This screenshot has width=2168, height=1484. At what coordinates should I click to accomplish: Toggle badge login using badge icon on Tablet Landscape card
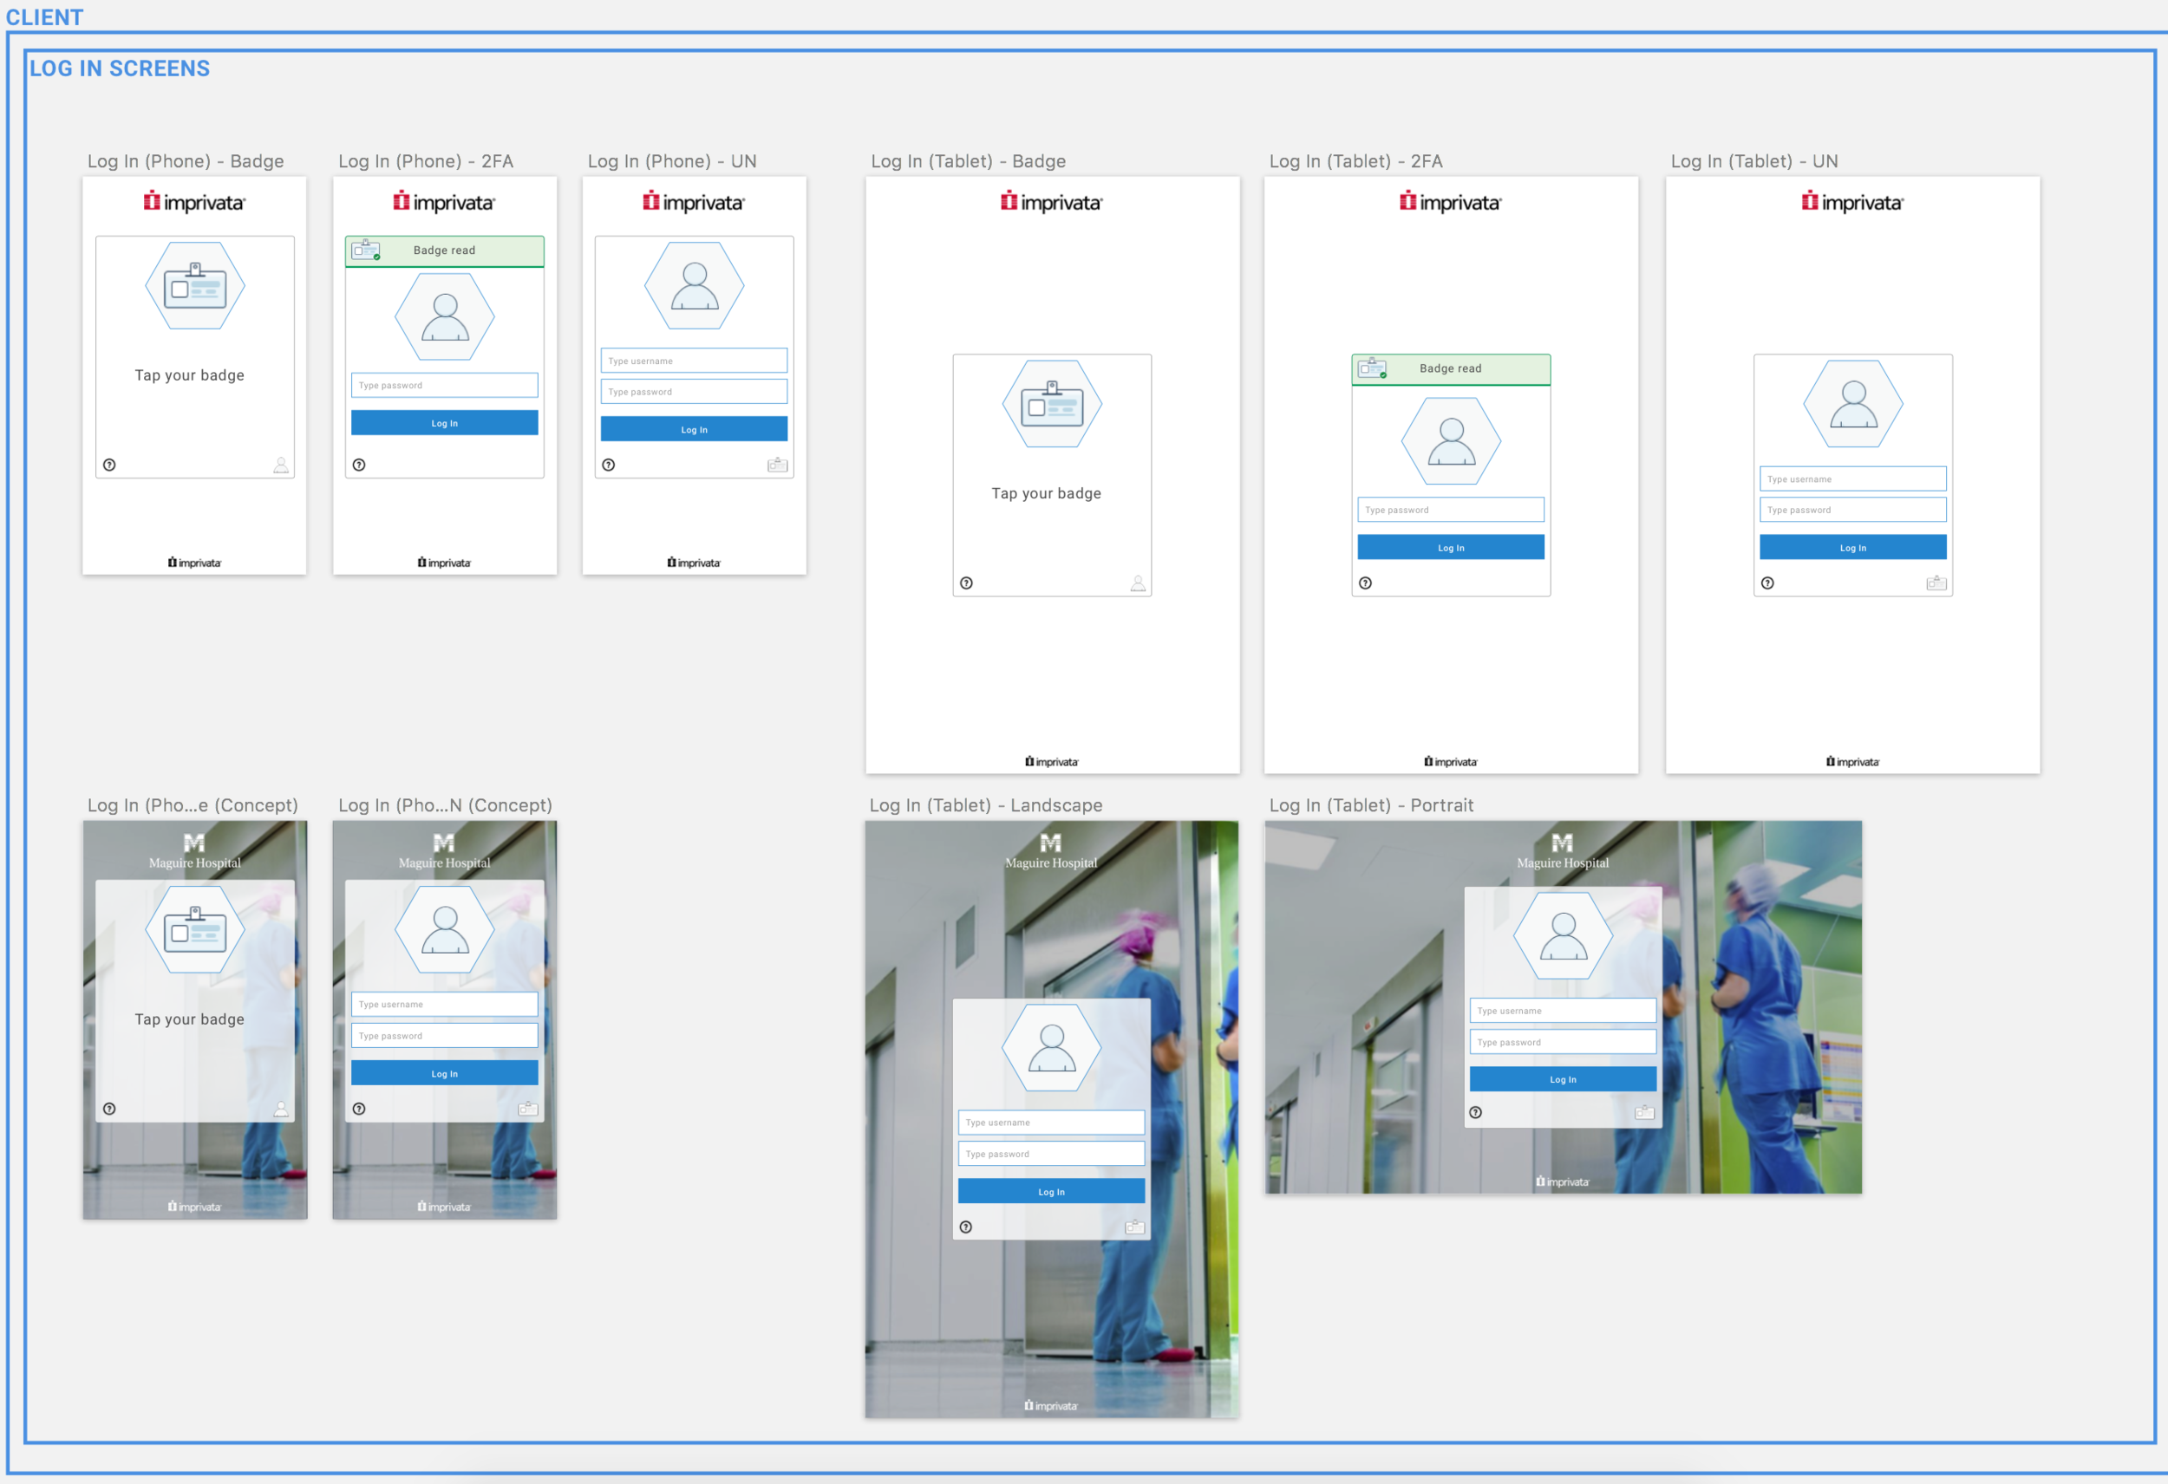(x=1134, y=1227)
